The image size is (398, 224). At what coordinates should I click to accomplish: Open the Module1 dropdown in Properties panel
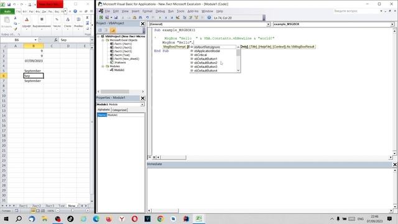tap(142, 105)
